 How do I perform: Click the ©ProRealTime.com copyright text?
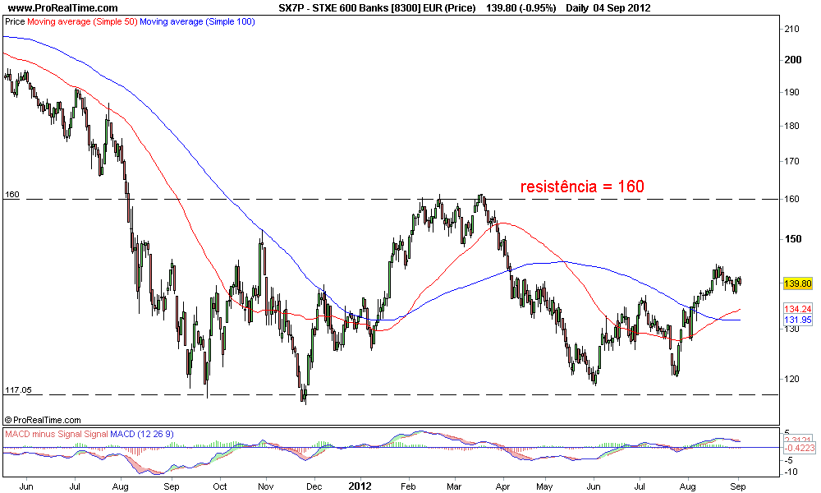(43, 420)
